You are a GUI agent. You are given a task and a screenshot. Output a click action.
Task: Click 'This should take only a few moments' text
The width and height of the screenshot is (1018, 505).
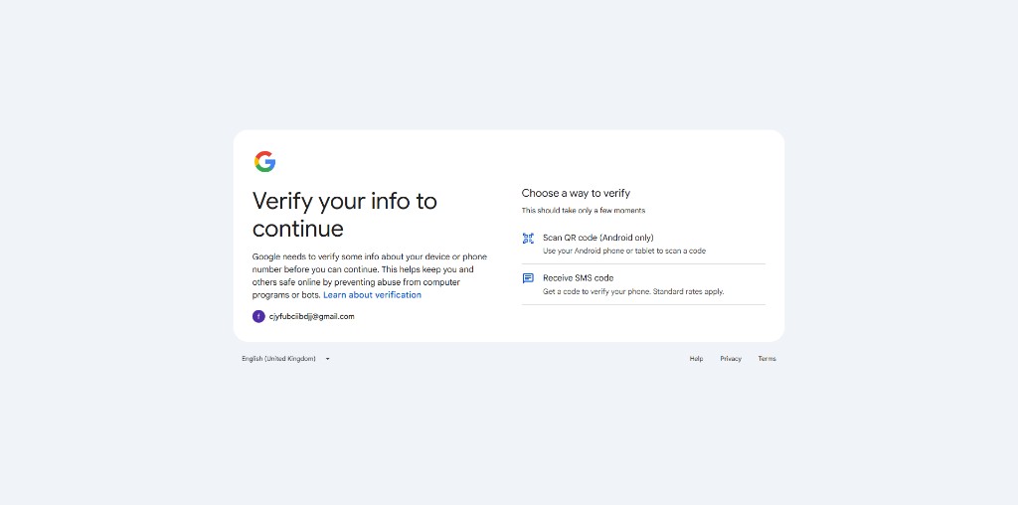(583, 211)
